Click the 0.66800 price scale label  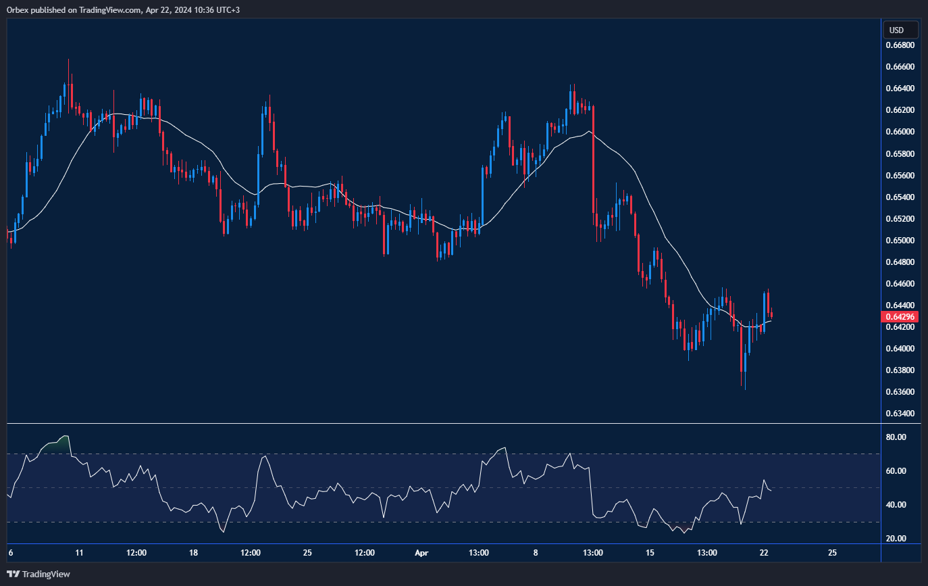(899, 45)
